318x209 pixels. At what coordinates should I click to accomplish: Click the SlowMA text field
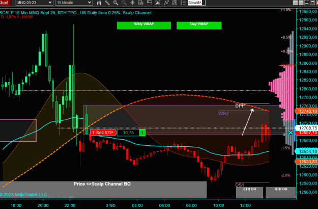pos(195,3)
